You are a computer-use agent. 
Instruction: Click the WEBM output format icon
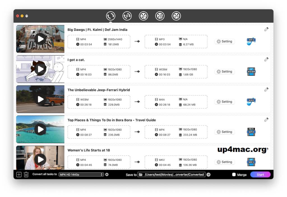click(251, 71)
